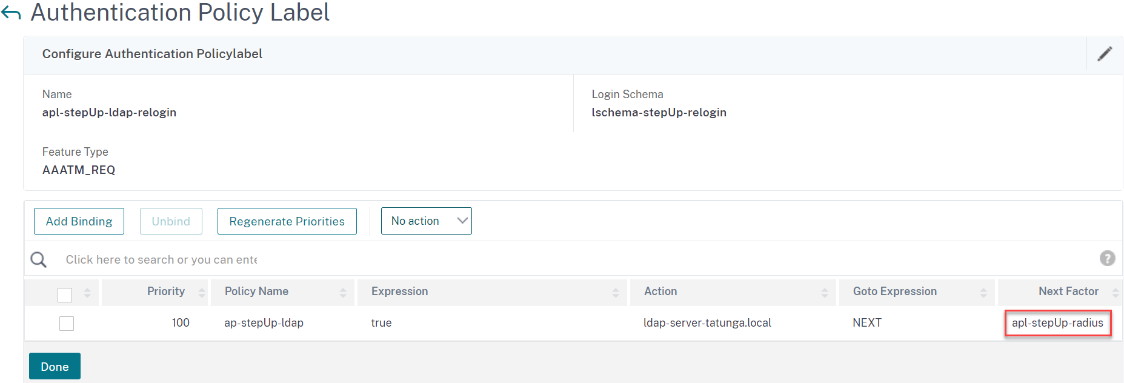Viewport: 1124px width, 383px height.
Task: Click the Goto Expression column header
Action: [x=895, y=291]
